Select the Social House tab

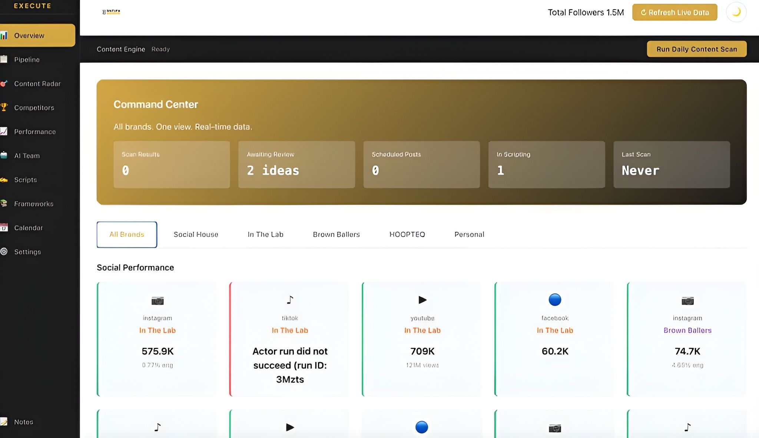click(x=196, y=235)
